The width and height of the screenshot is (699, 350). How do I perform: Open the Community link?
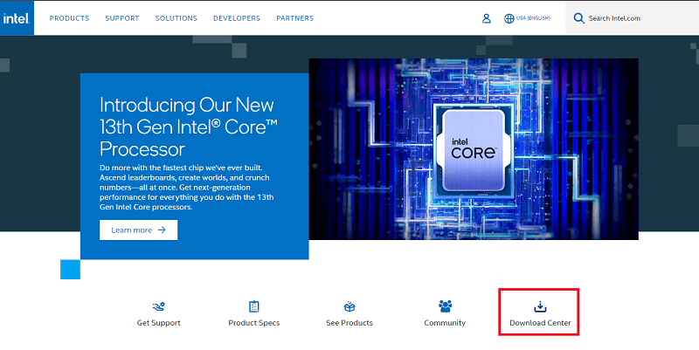point(445,323)
